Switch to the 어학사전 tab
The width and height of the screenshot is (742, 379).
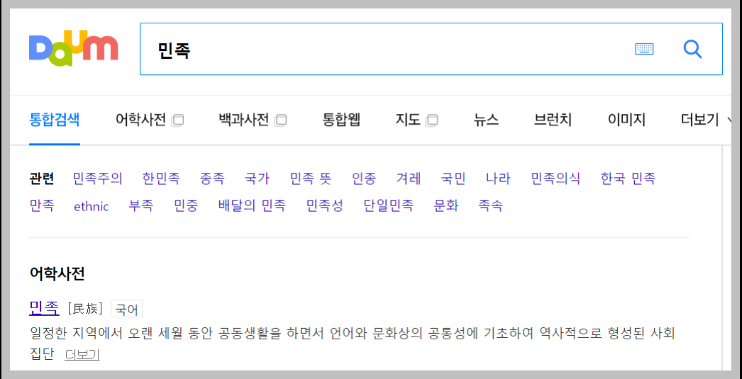tap(140, 120)
